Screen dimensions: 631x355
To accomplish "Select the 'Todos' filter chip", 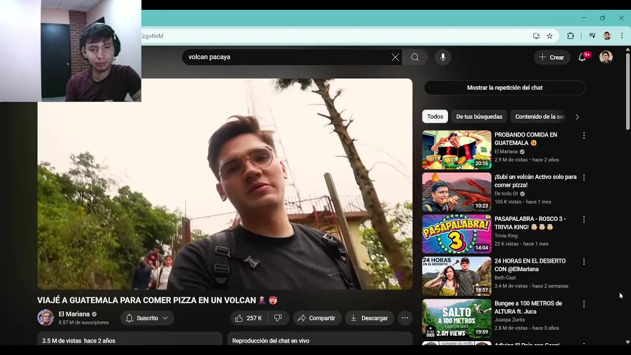I will coord(435,117).
